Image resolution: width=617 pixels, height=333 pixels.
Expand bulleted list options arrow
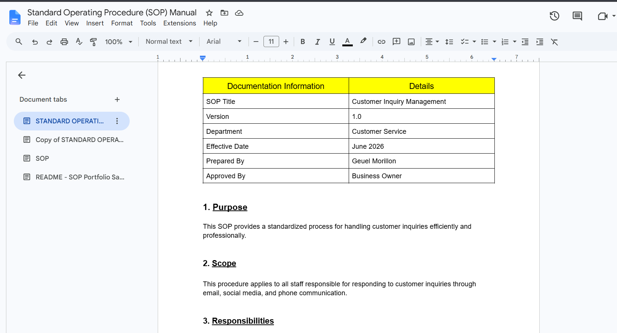(x=494, y=42)
